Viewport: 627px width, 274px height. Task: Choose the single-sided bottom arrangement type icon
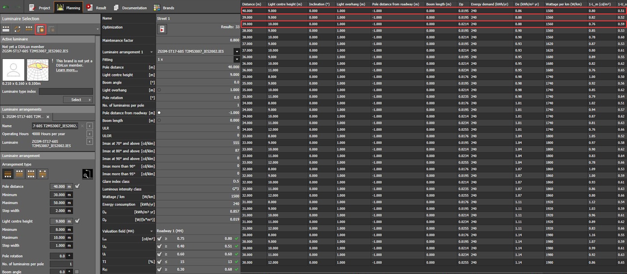(x=8, y=174)
